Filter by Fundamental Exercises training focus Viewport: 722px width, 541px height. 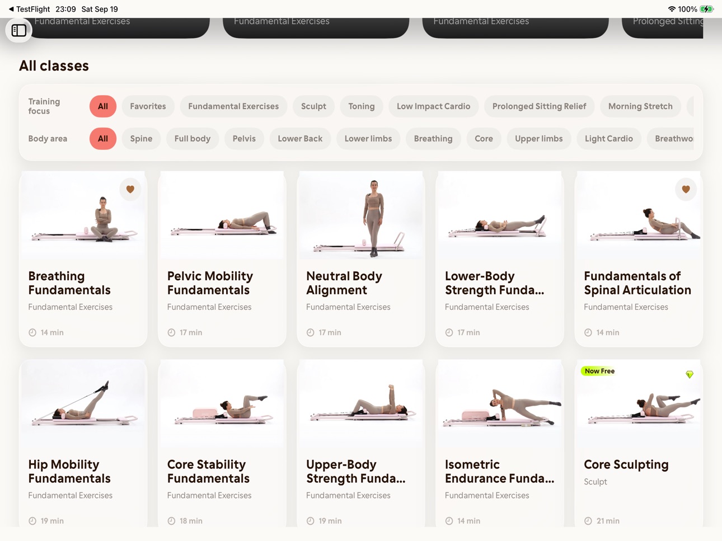click(233, 106)
